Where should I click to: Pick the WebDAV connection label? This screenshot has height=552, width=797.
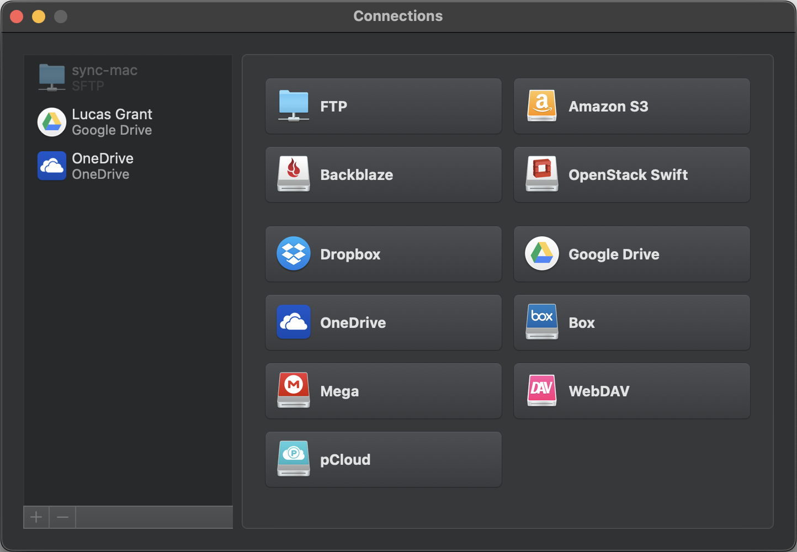pyautogui.click(x=599, y=391)
